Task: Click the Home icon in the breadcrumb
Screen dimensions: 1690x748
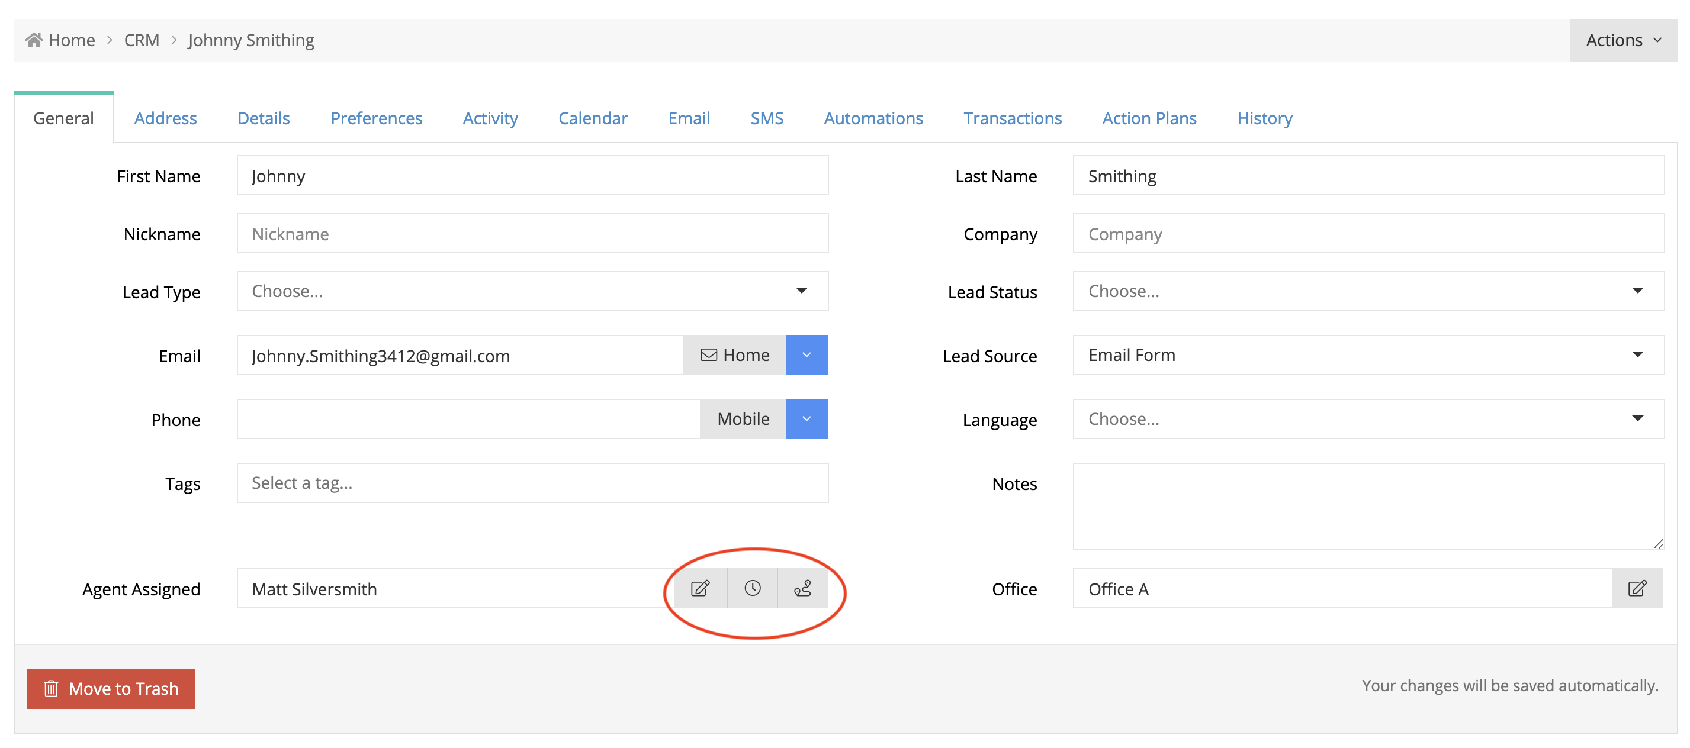Action: pos(34,40)
